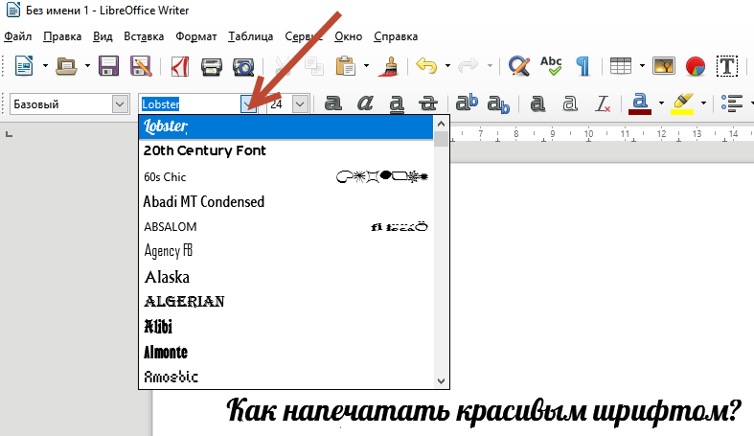Apply the dark red font color swatch
This screenshot has height=436, width=754.
(x=640, y=103)
